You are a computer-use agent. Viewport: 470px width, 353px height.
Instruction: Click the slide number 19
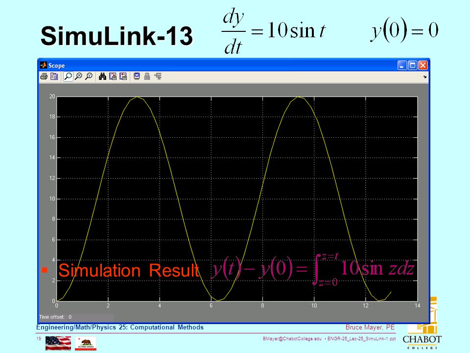[x=38, y=339]
